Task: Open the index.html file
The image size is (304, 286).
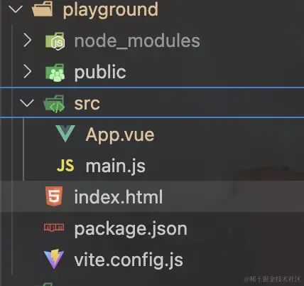Action: (x=119, y=196)
